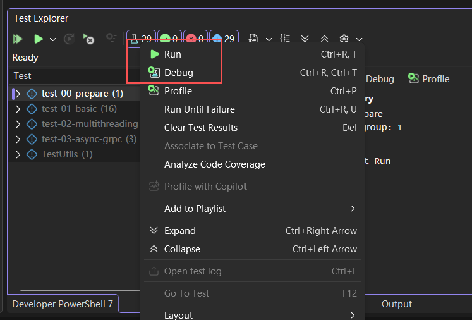Select test-00-prepare (1) row
The width and height of the screenshot is (472, 320).
pyautogui.click(x=75, y=94)
